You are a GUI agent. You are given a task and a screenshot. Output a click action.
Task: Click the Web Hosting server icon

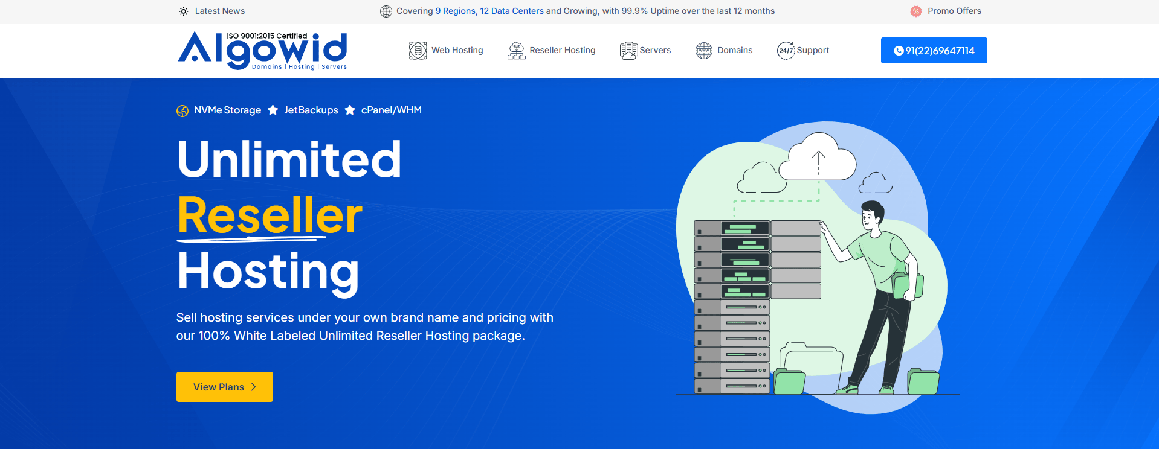click(x=418, y=51)
